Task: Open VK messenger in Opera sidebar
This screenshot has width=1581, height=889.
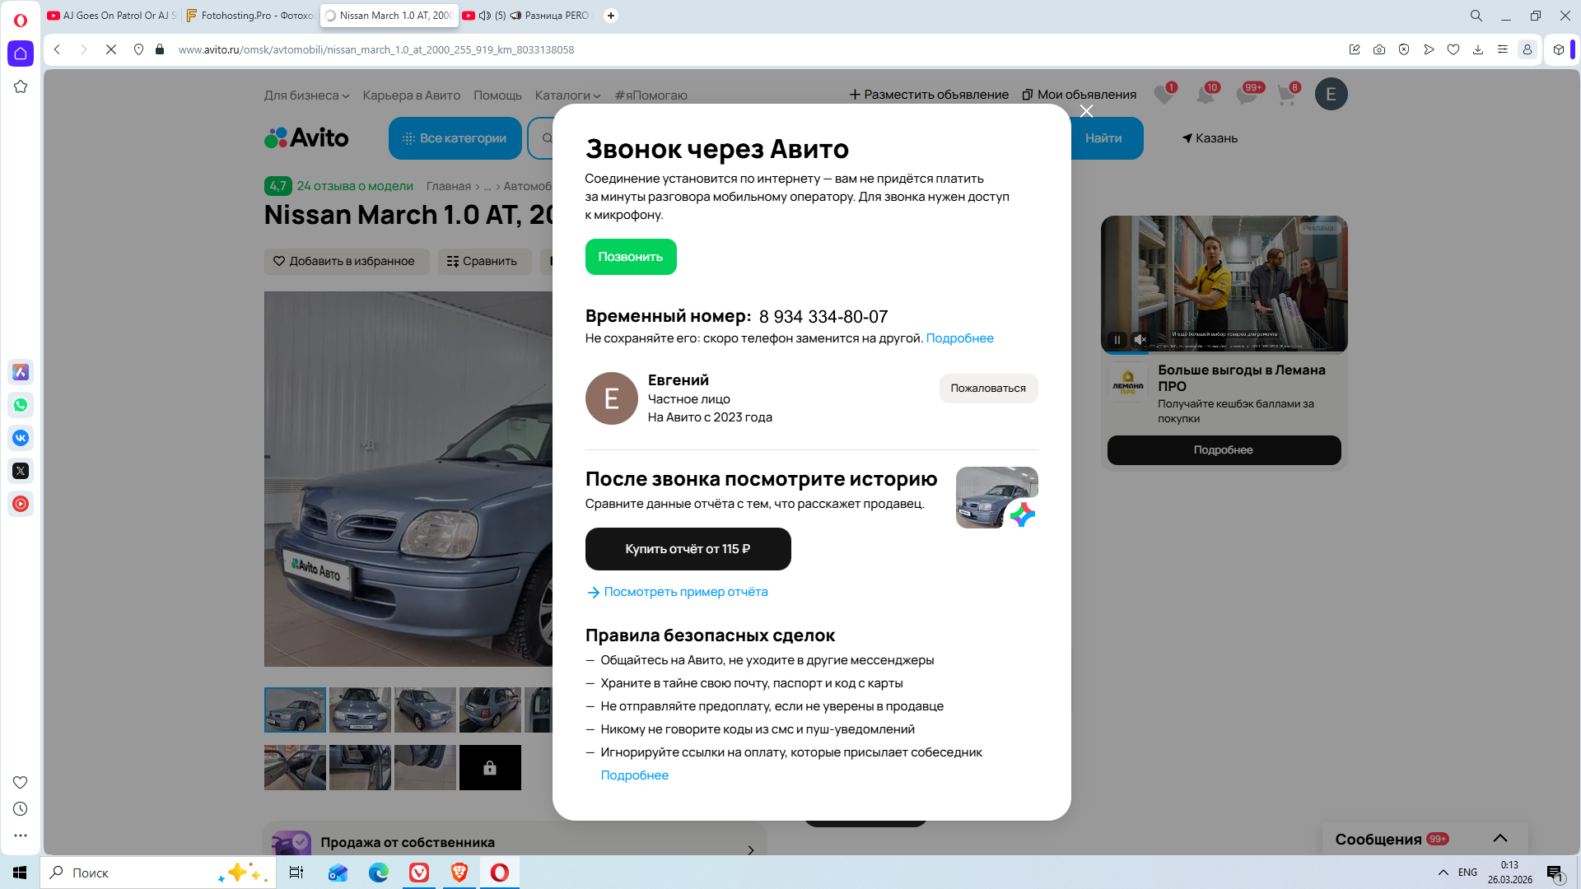Action: [x=21, y=438]
